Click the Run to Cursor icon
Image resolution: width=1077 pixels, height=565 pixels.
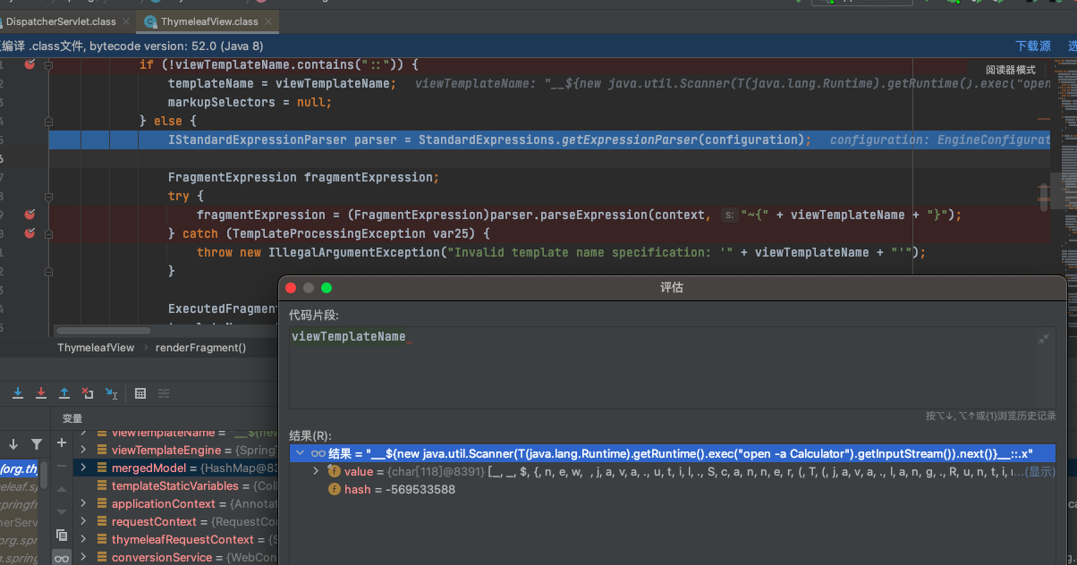111,392
